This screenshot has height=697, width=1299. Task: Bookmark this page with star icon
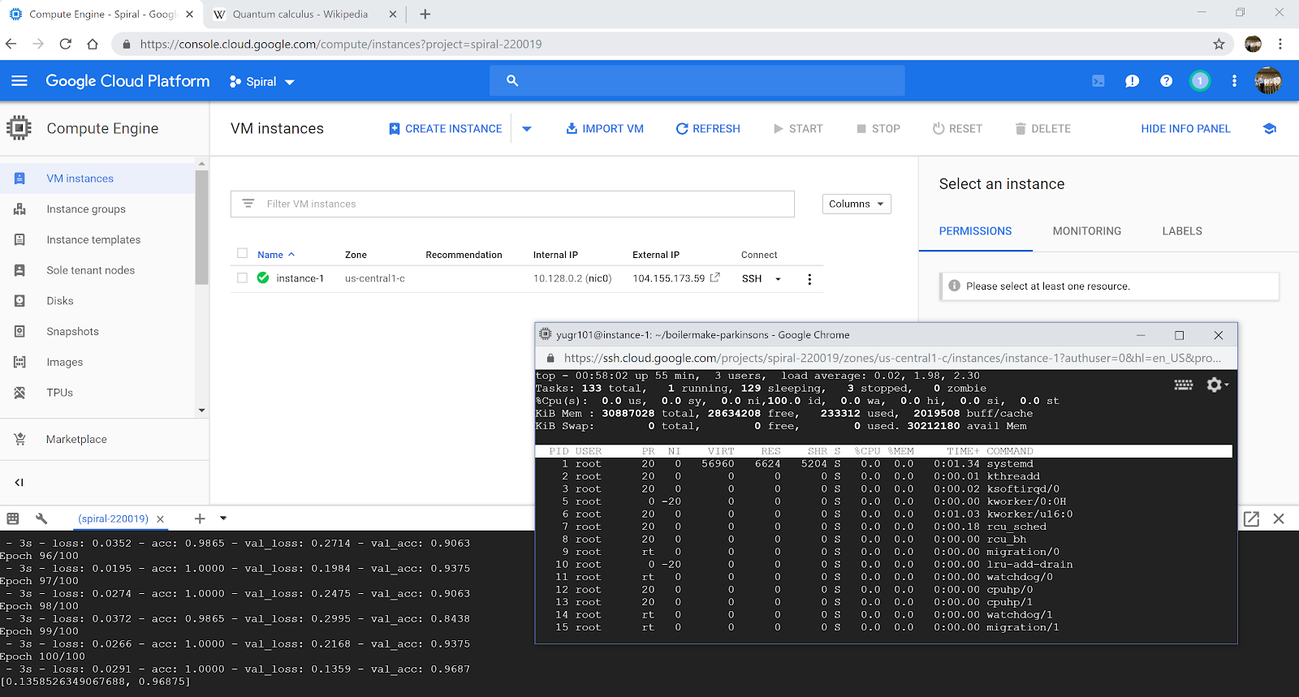1219,44
